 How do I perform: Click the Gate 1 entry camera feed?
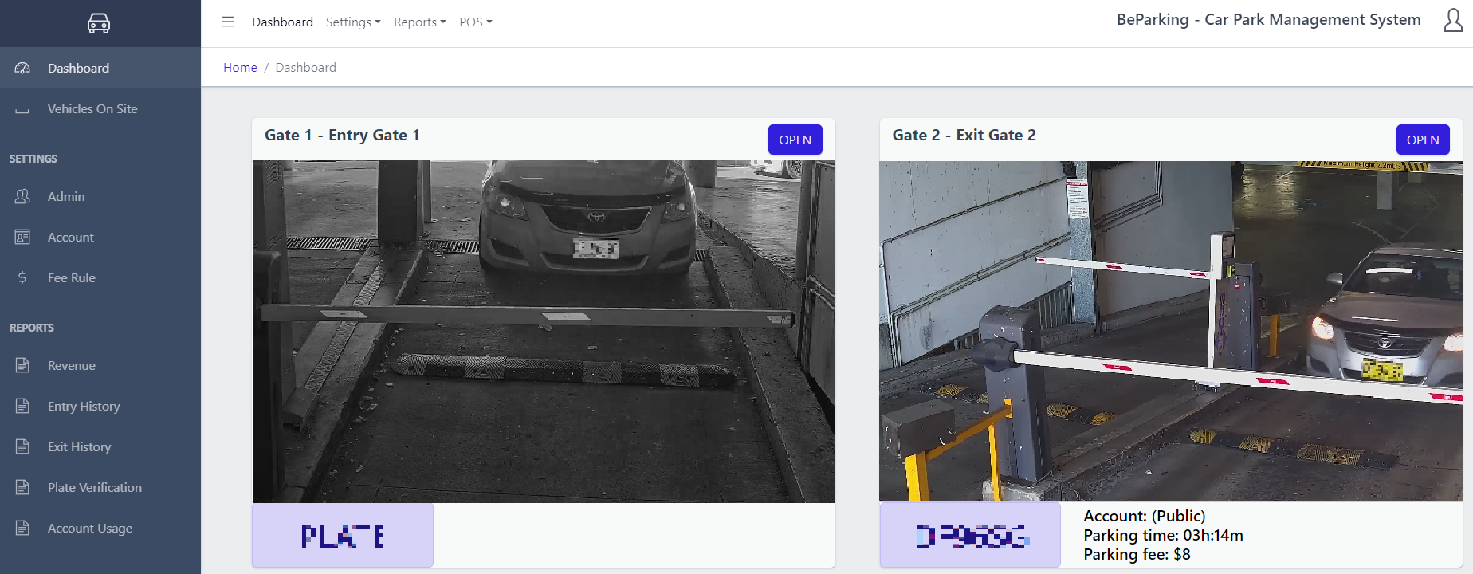click(x=544, y=331)
